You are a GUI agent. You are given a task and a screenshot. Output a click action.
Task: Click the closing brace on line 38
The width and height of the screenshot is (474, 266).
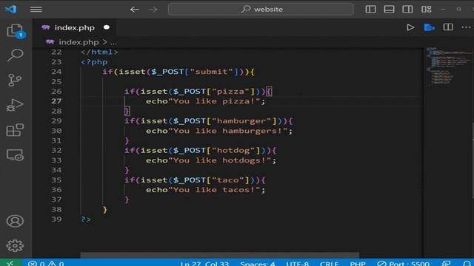[104, 209]
